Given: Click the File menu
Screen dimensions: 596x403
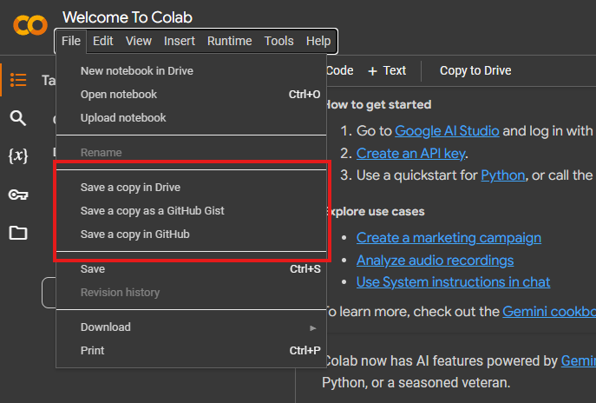Looking at the screenshot, I should point(71,41).
